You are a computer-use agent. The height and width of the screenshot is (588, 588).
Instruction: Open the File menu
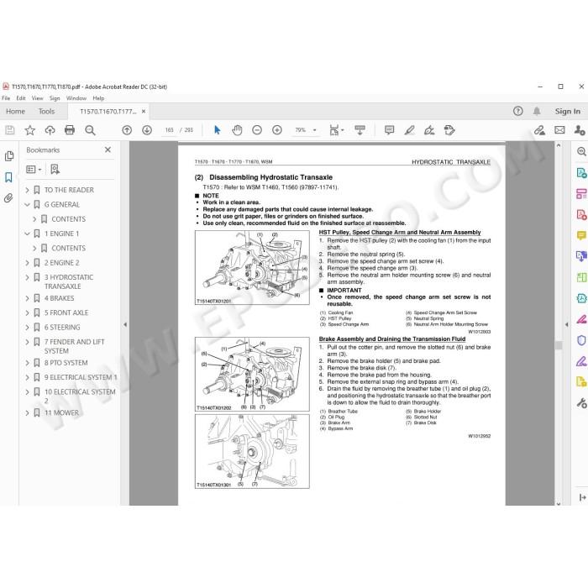click(6, 98)
